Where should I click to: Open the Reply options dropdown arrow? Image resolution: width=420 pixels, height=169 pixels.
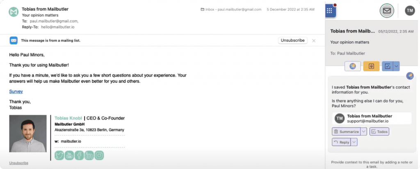click(354, 142)
